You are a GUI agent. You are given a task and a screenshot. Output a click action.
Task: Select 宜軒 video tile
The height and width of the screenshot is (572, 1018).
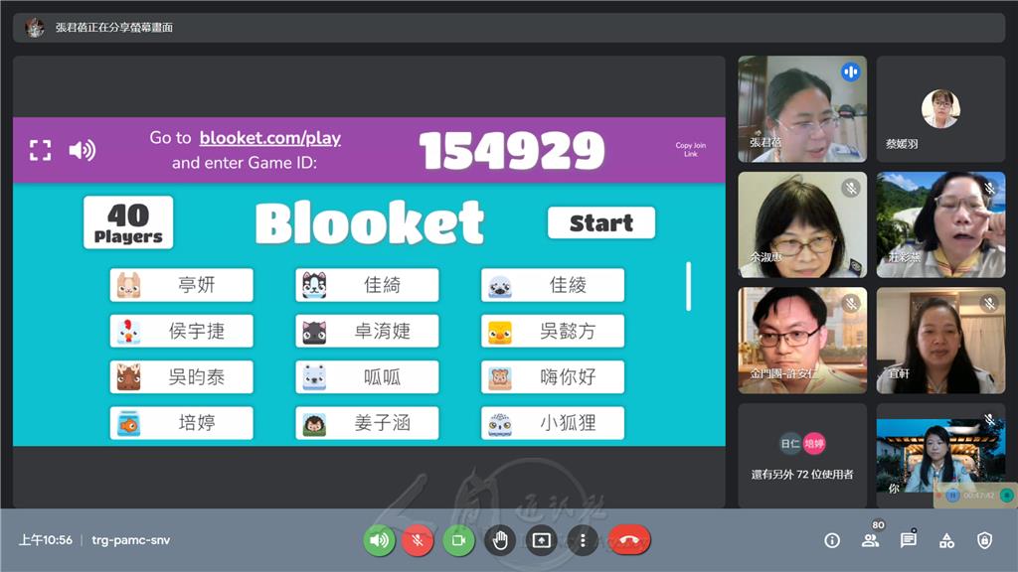pos(940,341)
